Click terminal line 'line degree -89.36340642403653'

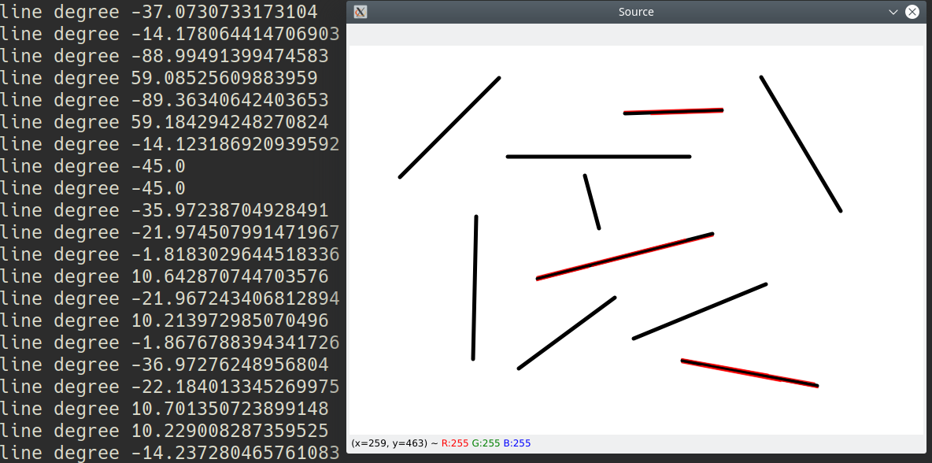click(164, 100)
